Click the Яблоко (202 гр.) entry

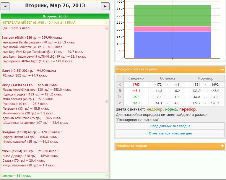[x=25, y=75]
